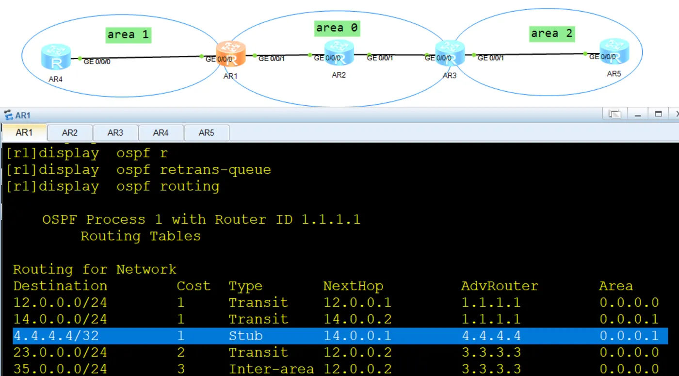Click the AR4 router icon in area 1

56,56
